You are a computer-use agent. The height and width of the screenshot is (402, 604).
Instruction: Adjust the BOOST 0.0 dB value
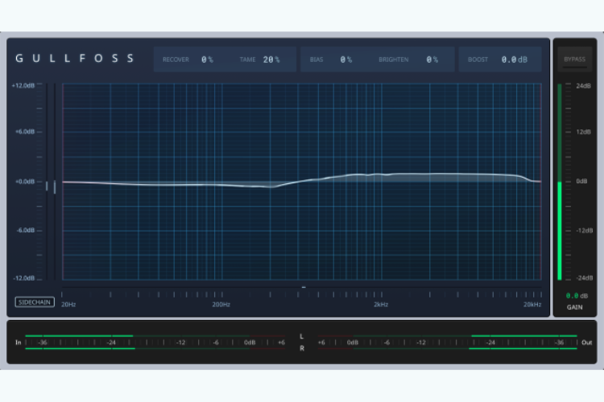(515, 59)
